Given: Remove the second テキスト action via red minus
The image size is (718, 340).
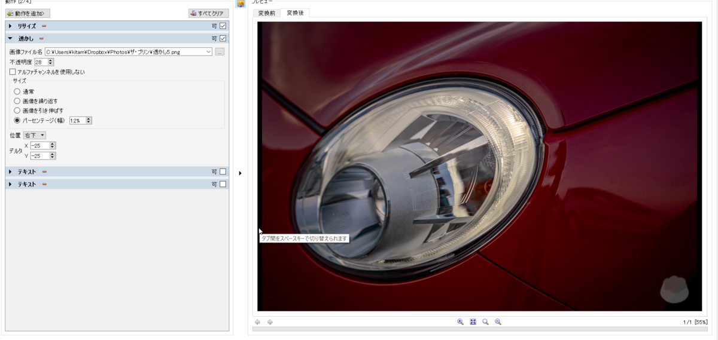Looking at the screenshot, I should coord(44,185).
